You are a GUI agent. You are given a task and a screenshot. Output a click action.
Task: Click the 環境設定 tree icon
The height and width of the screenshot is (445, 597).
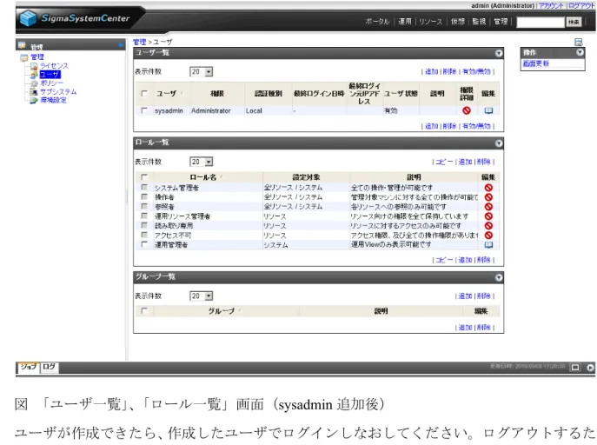point(34,101)
